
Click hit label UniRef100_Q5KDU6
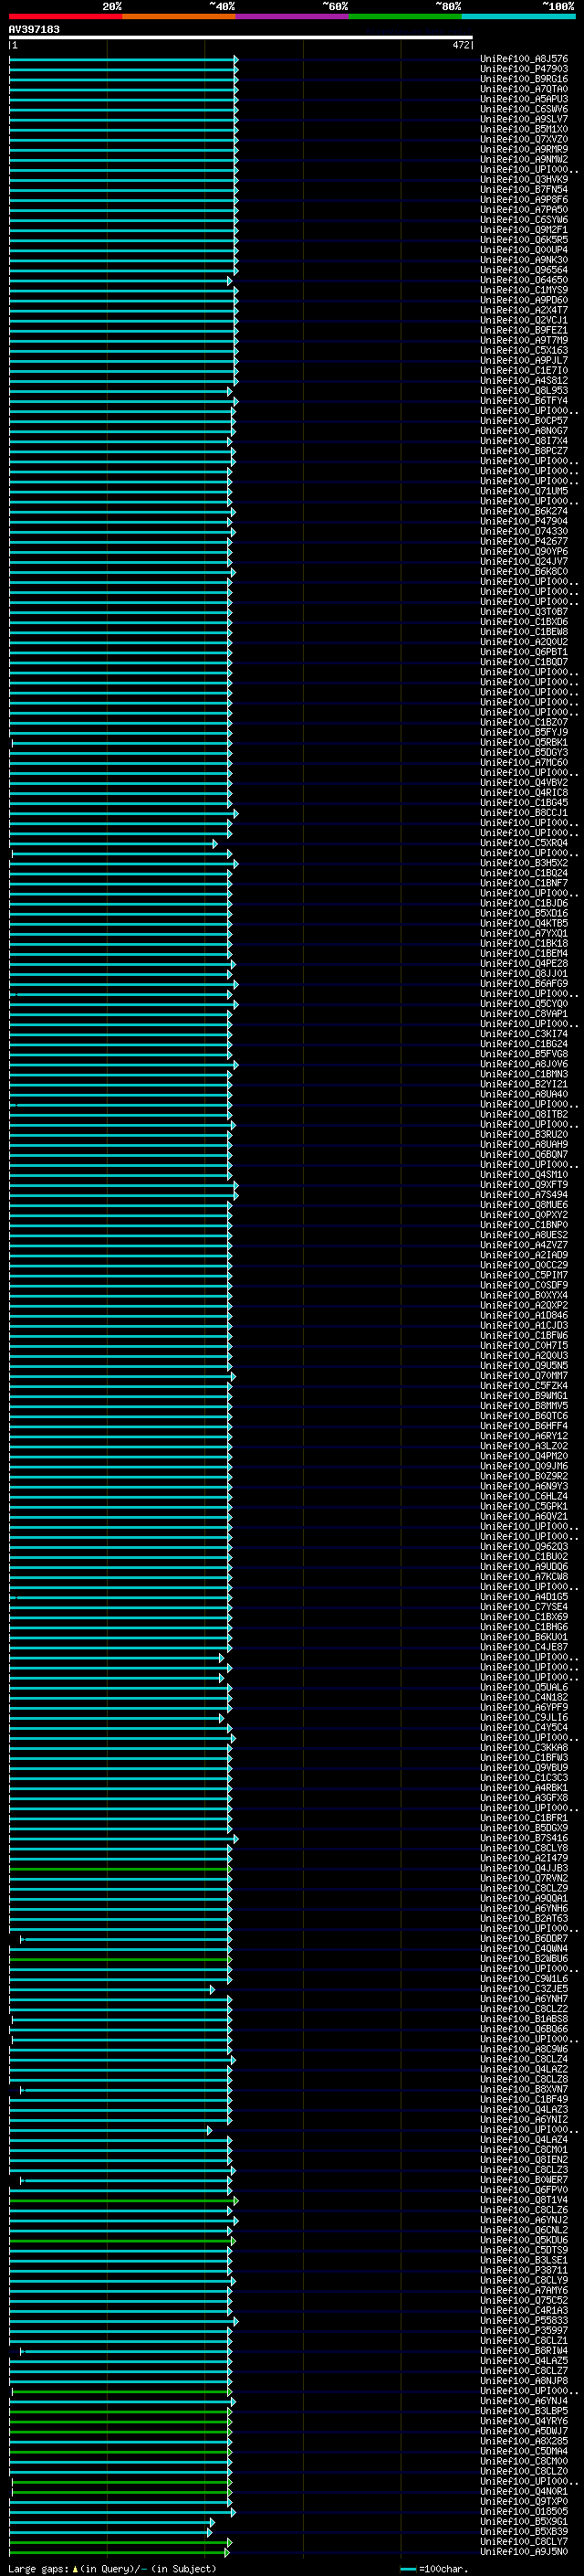[524, 2240]
